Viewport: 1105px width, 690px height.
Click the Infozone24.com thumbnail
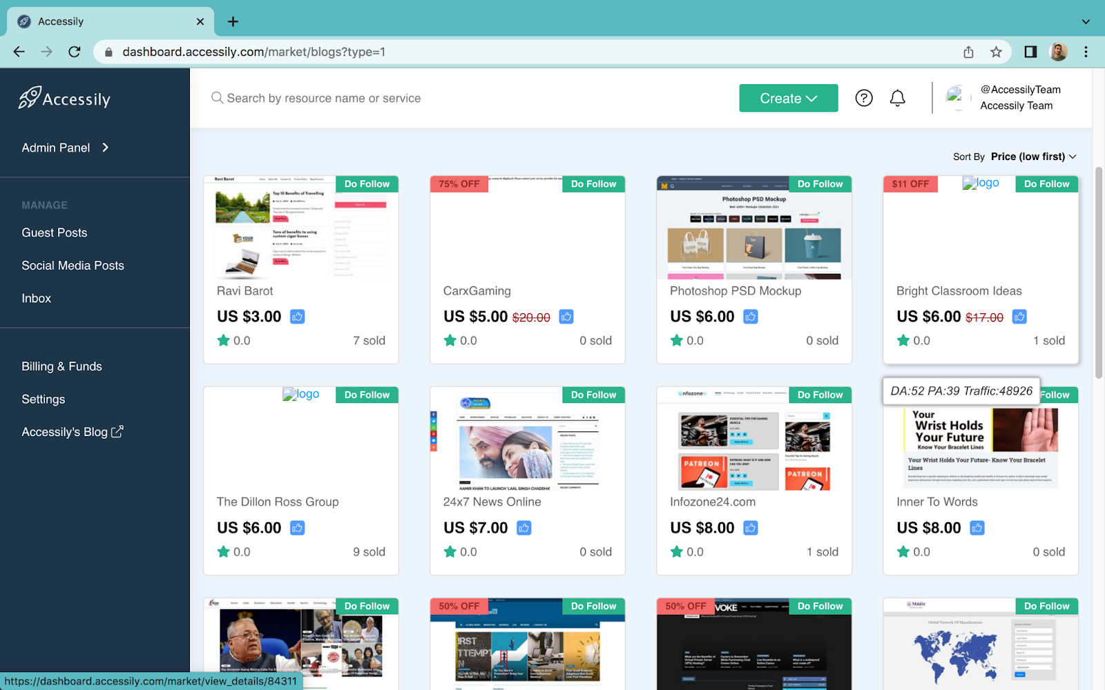click(x=754, y=439)
